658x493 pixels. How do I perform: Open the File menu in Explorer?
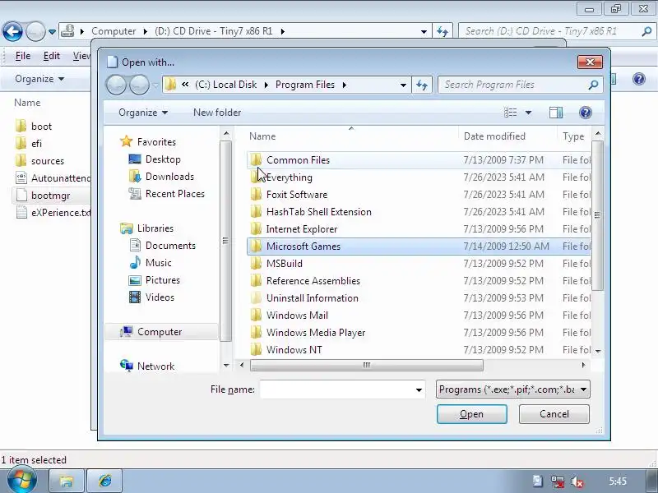tap(23, 56)
